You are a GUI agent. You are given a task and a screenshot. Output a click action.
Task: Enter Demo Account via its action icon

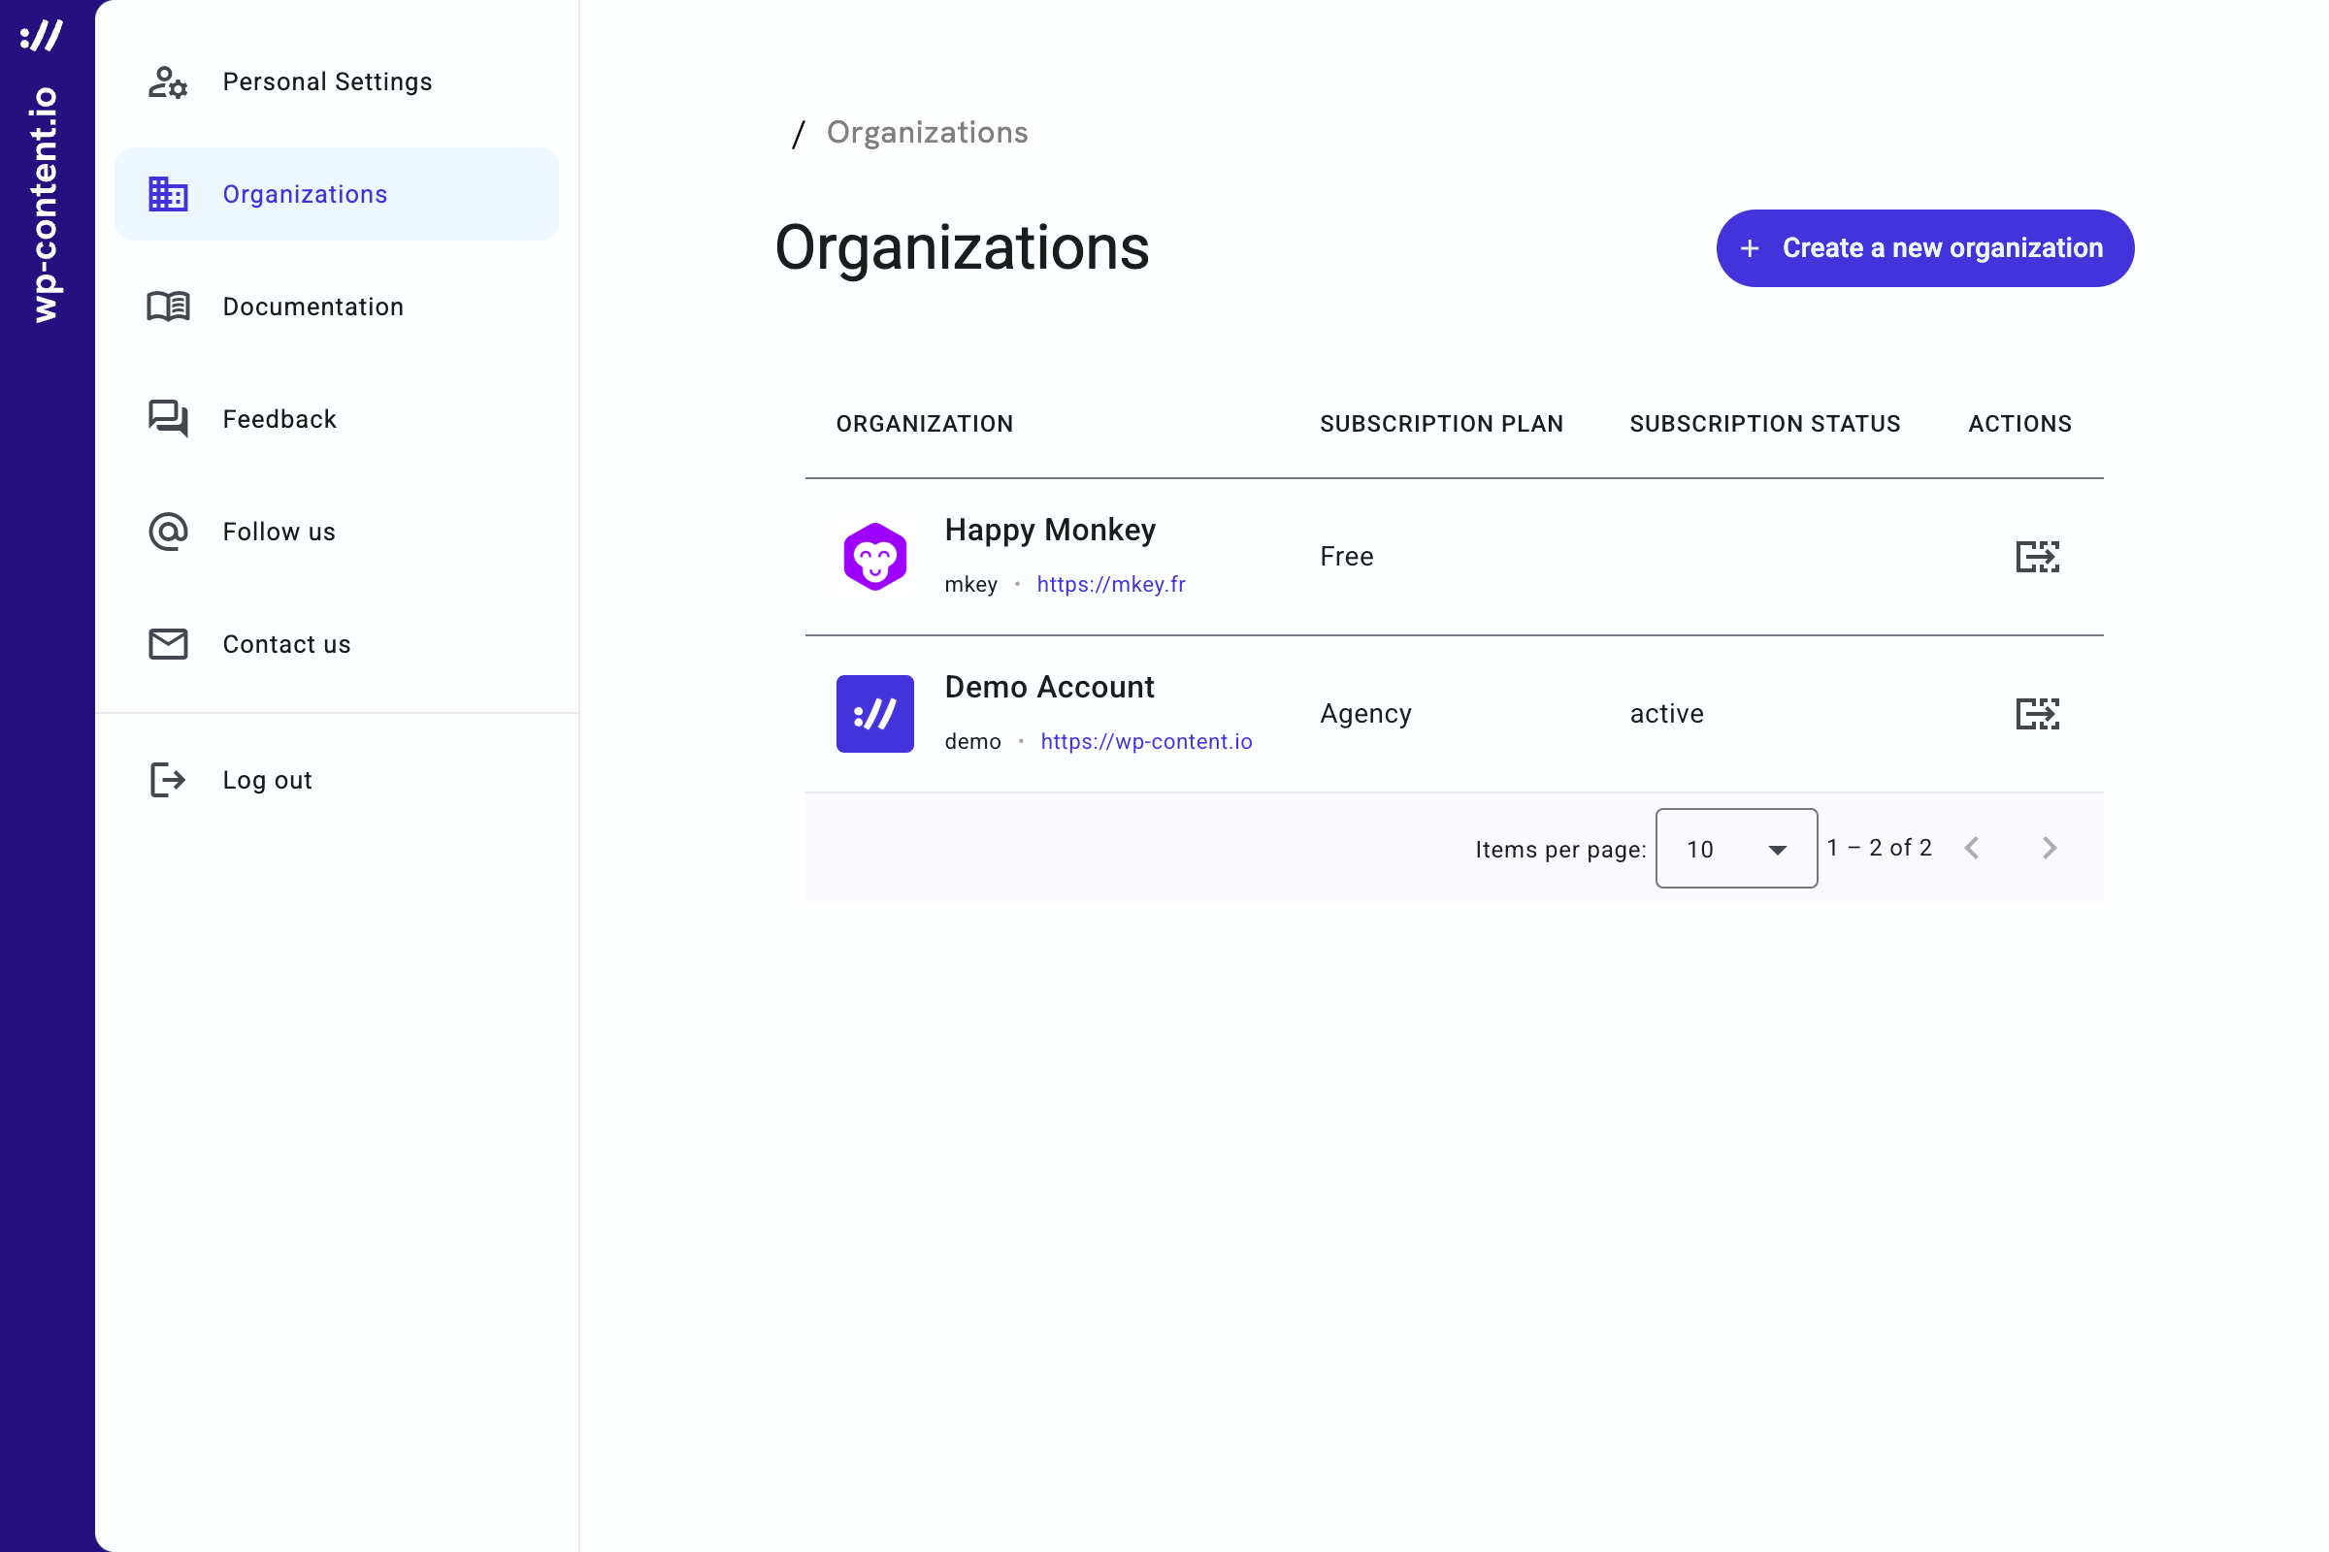(2037, 714)
